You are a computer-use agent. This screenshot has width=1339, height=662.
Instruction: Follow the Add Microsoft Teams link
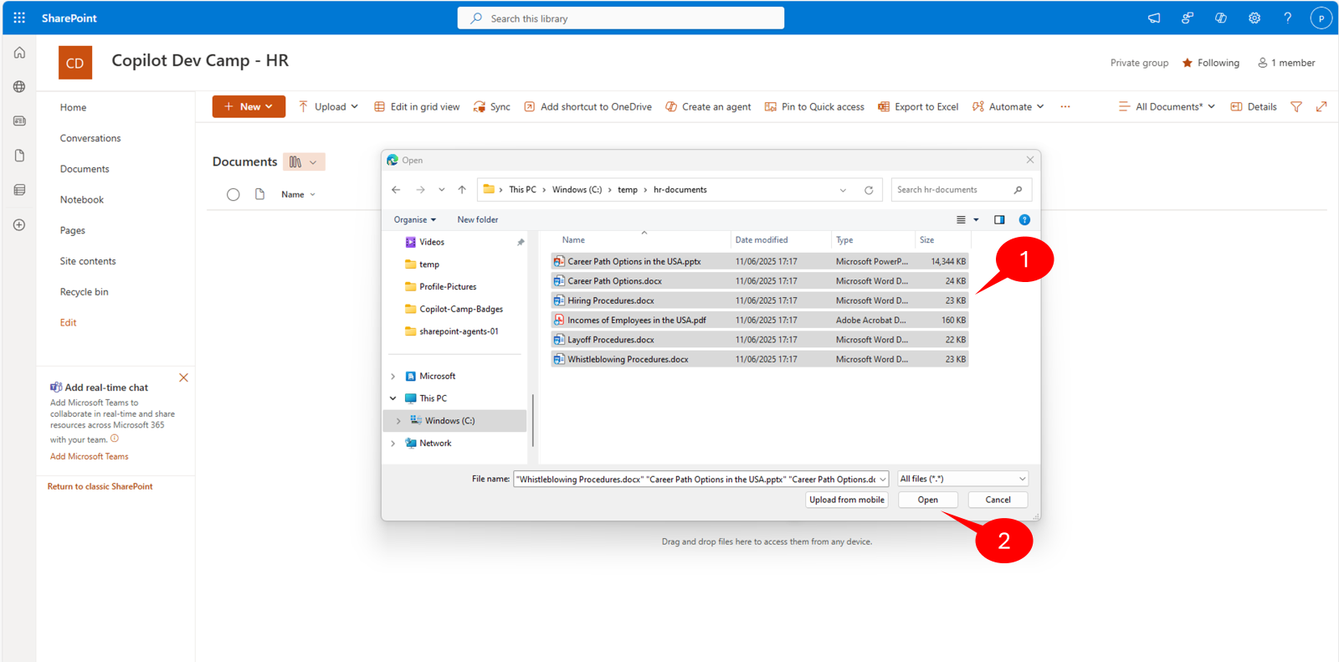pyautogui.click(x=90, y=457)
